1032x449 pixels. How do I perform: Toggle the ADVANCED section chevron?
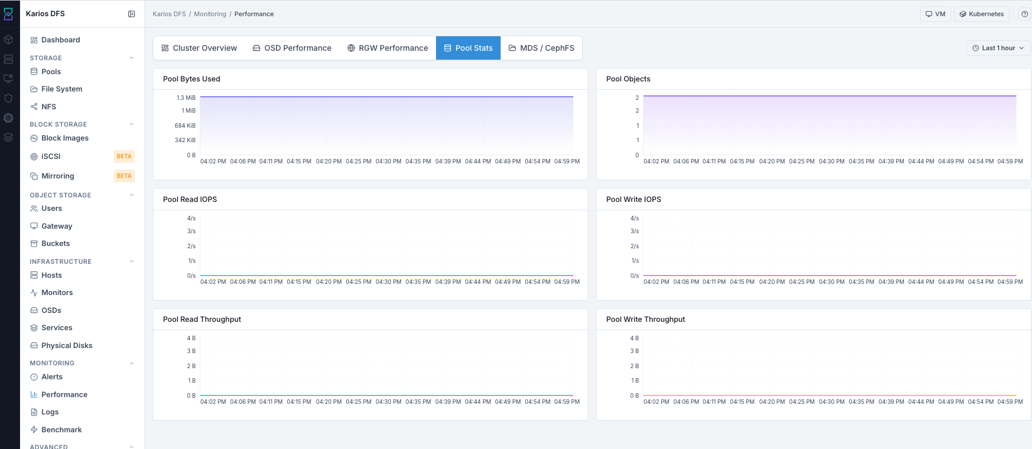tap(132, 446)
